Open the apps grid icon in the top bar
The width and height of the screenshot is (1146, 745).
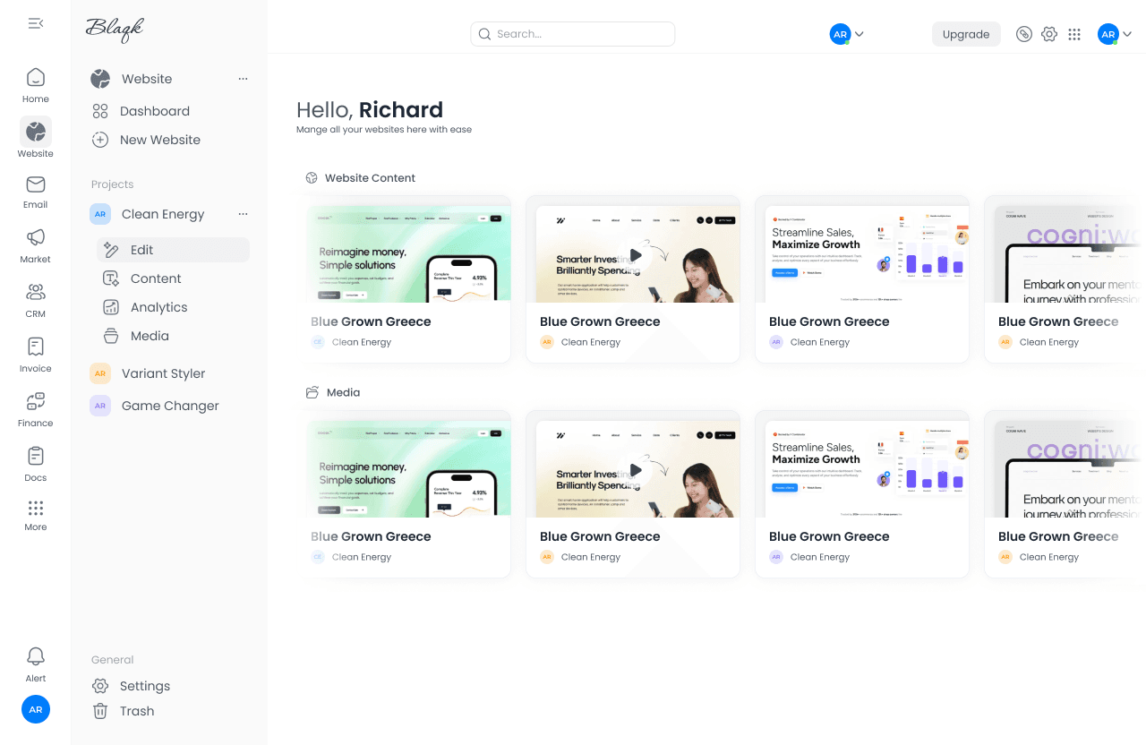1074,34
